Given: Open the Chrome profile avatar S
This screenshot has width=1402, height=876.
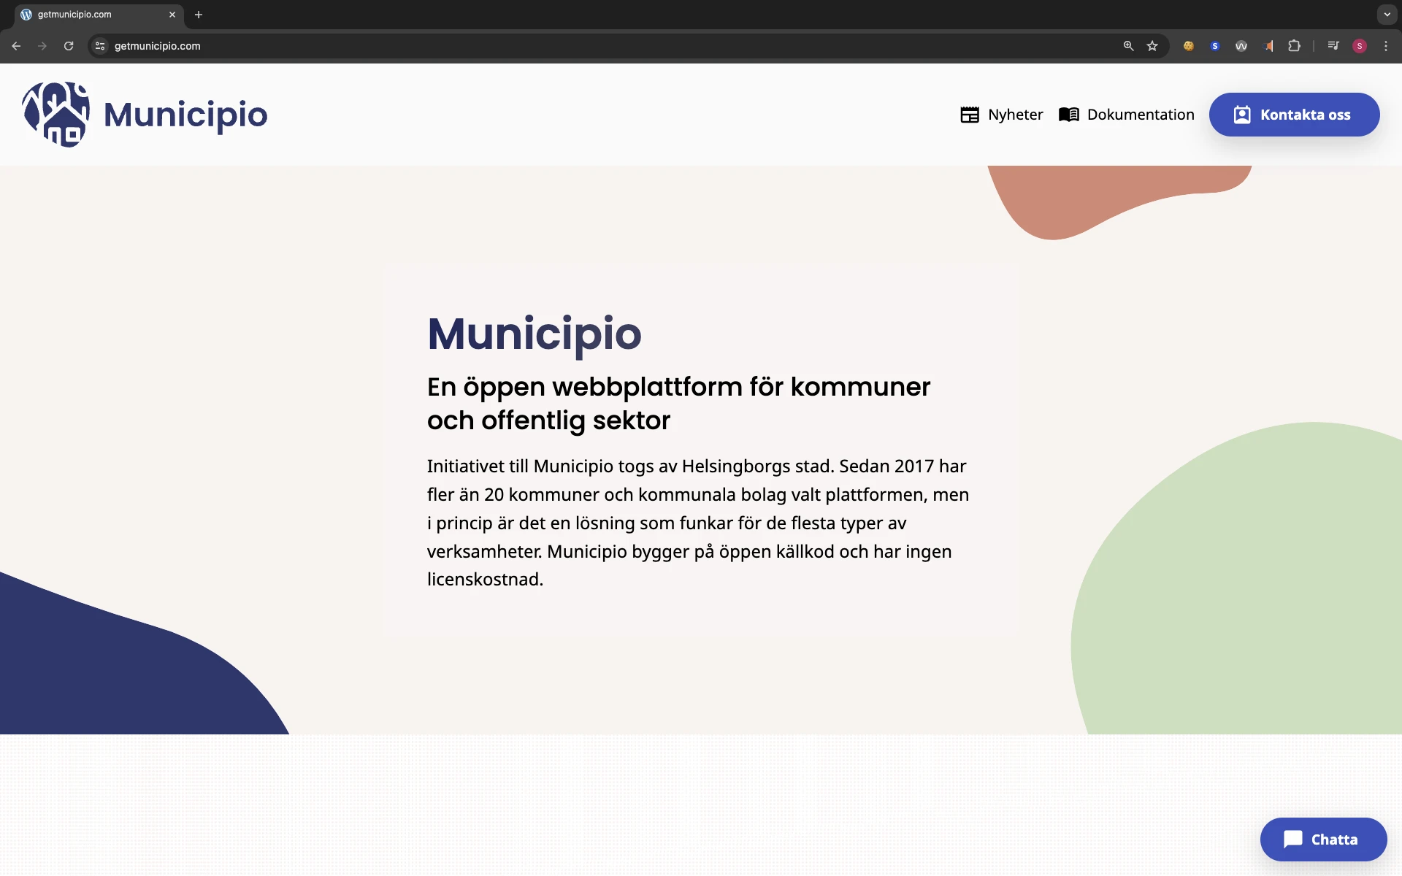Looking at the screenshot, I should [1360, 46].
